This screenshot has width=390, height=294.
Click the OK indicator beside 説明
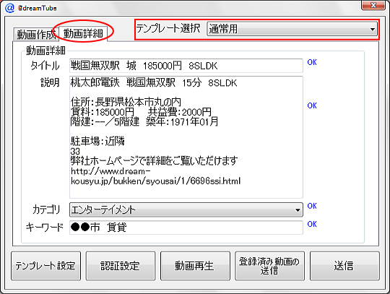[x=312, y=105]
